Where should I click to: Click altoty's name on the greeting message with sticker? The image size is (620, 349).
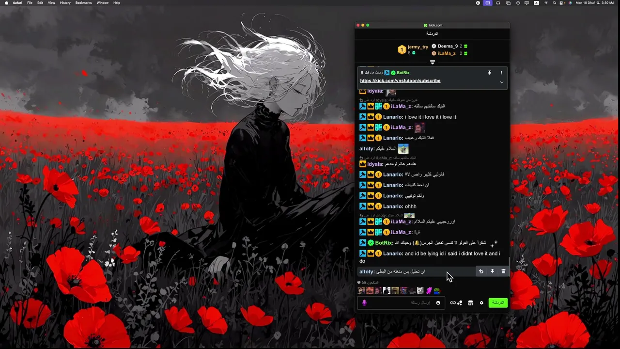(x=366, y=149)
